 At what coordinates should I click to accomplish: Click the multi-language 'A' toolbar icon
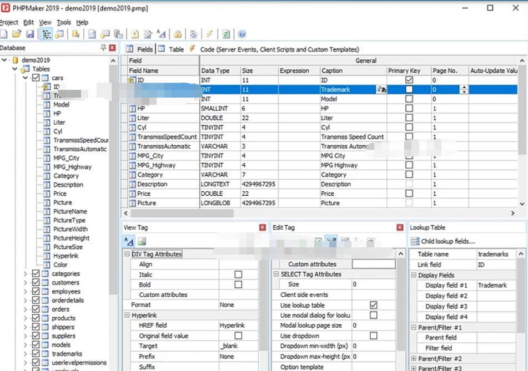click(162, 34)
